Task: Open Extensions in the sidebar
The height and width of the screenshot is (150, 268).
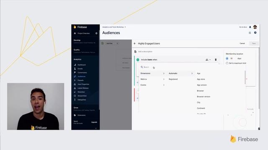Action: (x=81, y=115)
